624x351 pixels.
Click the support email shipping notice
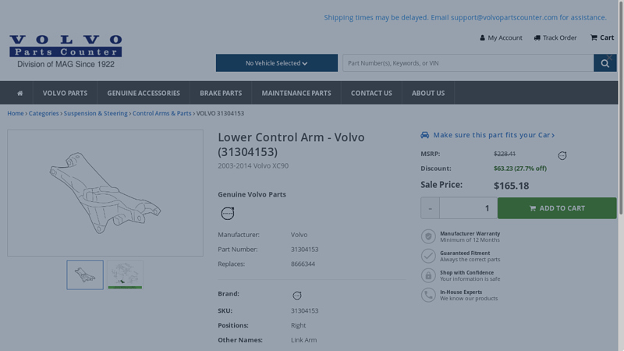[465, 17]
